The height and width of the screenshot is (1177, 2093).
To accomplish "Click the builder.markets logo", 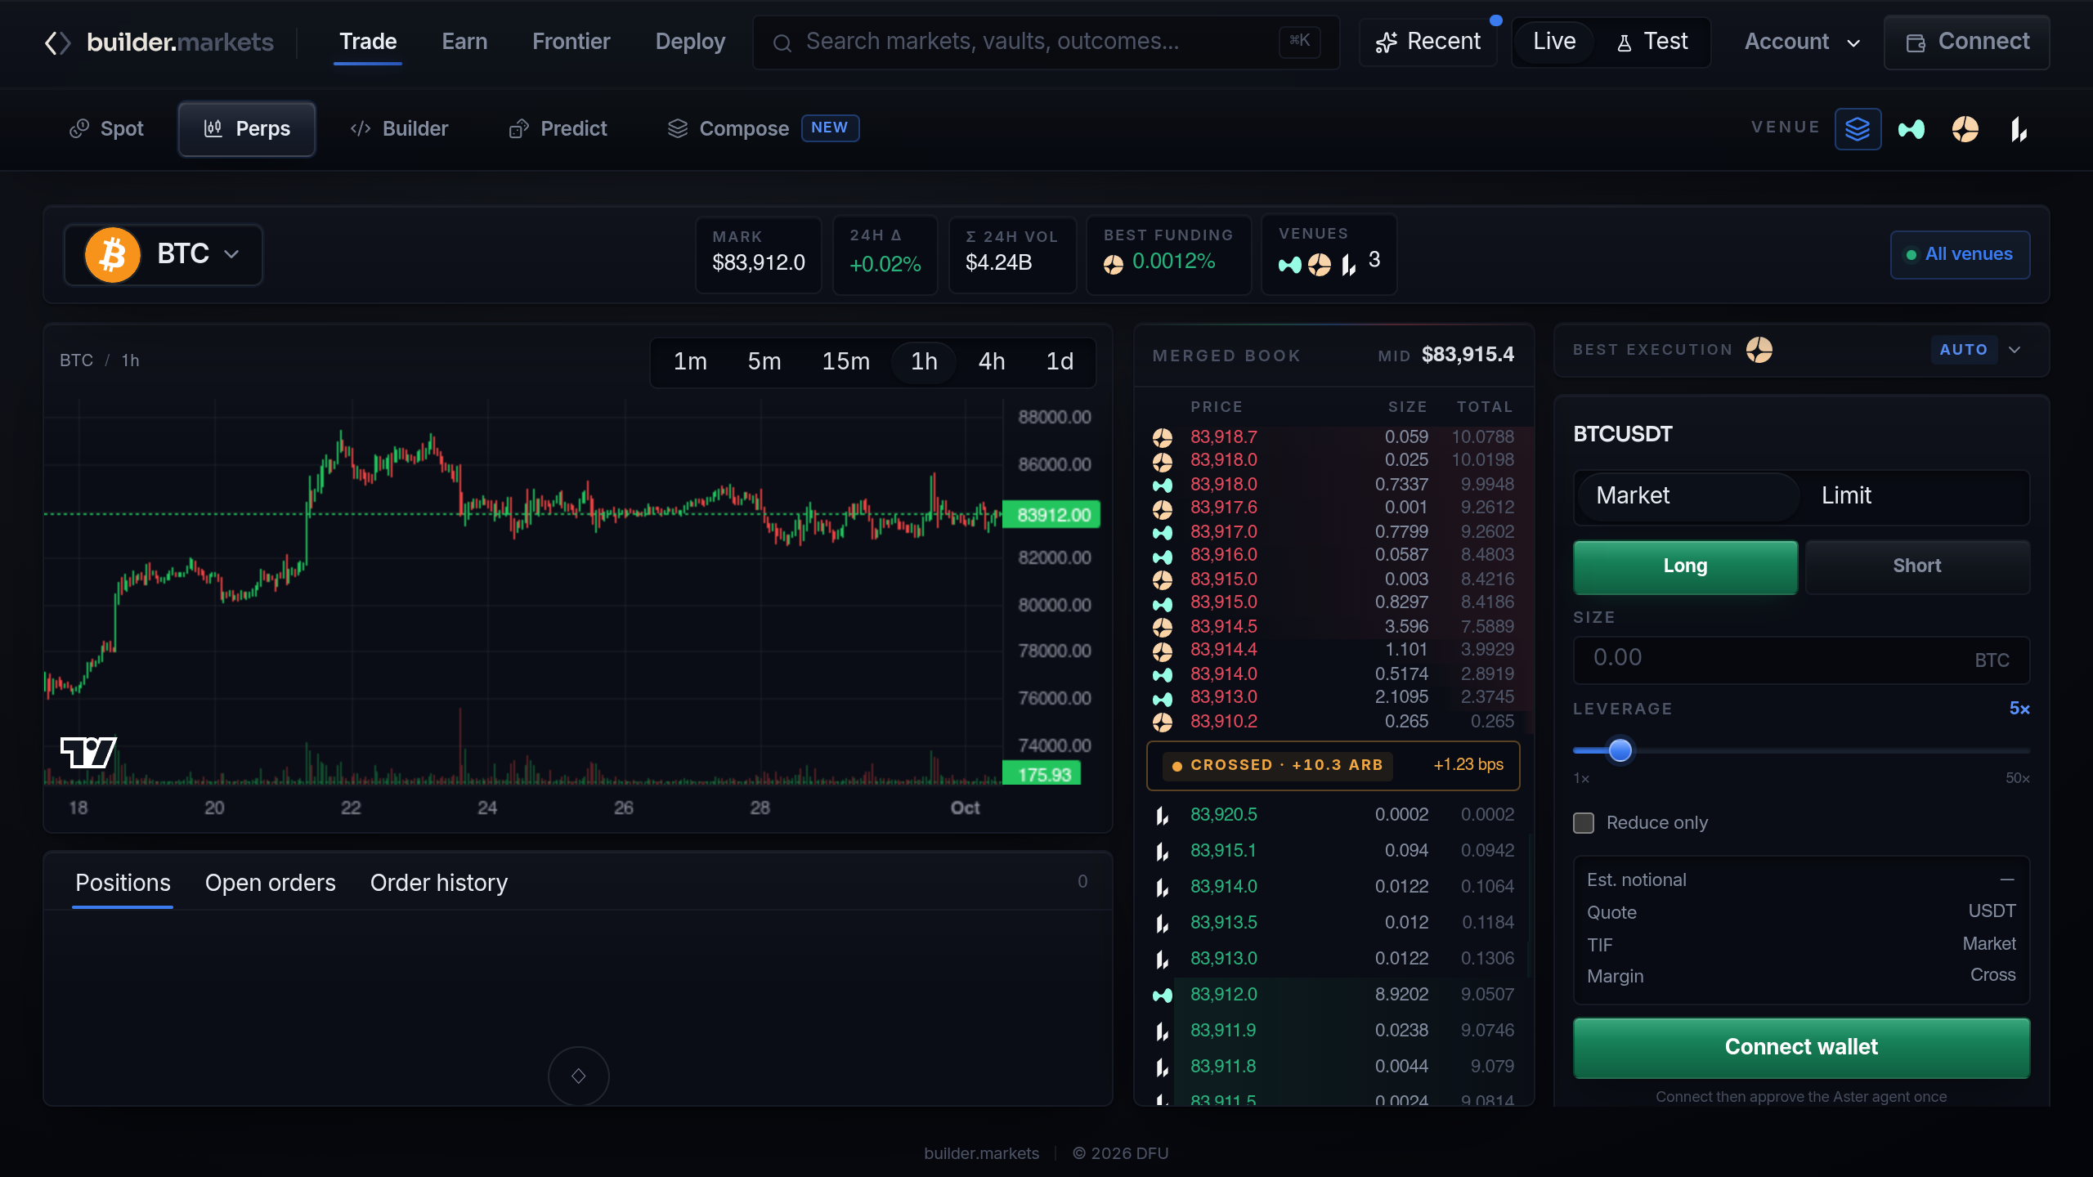I will [159, 43].
